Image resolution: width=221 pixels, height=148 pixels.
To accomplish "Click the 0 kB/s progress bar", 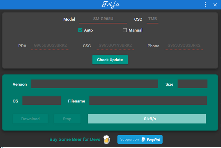I will pyautogui.click(x=147, y=119).
